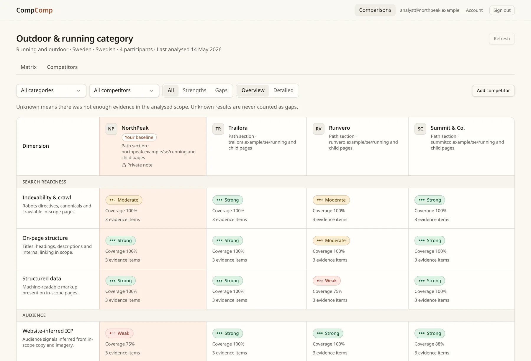
Task: Click the SC avatar badge for Summit & Co.
Action: click(x=420, y=129)
